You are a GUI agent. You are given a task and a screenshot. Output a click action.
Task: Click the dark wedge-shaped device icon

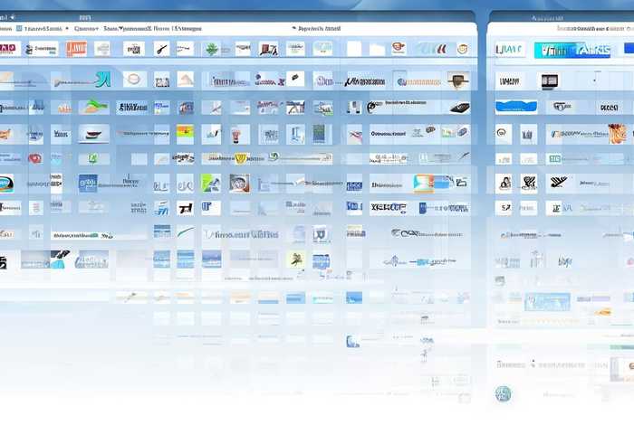coord(459,107)
